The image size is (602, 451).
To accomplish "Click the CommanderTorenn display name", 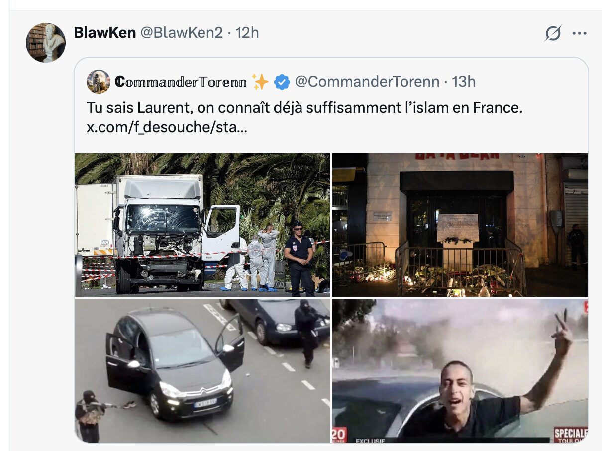I will click(x=181, y=82).
